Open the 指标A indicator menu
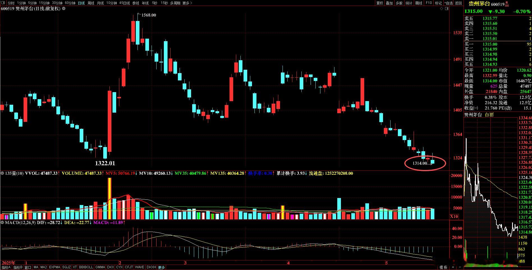532x270 pixels. 6,267
